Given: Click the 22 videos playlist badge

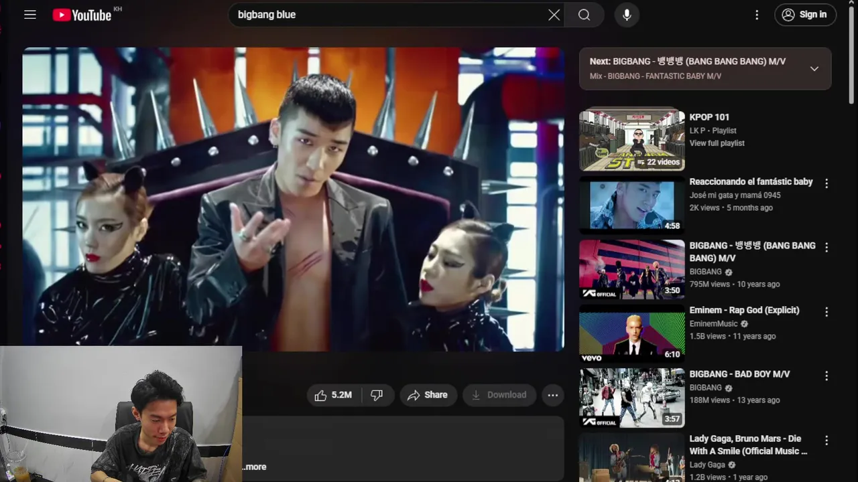Looking at the screenshot, I should pyautogui.click(x=658, y=162).
